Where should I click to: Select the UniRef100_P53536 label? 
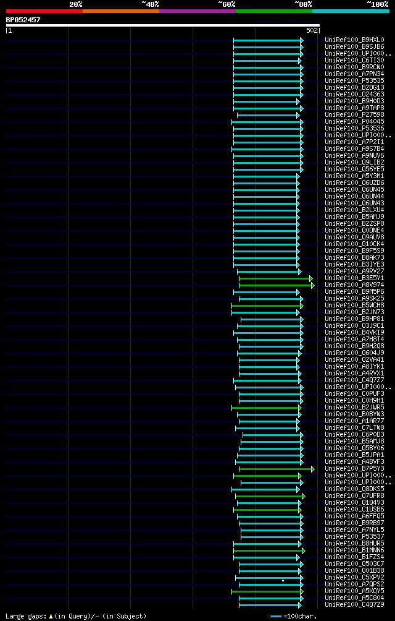click(354, 128)
